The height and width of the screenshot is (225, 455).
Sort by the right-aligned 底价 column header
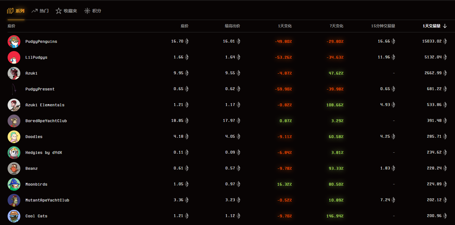pos(184,26)
